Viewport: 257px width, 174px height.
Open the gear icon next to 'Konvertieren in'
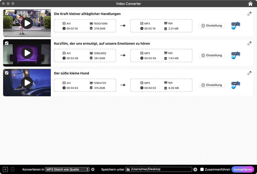93,169
